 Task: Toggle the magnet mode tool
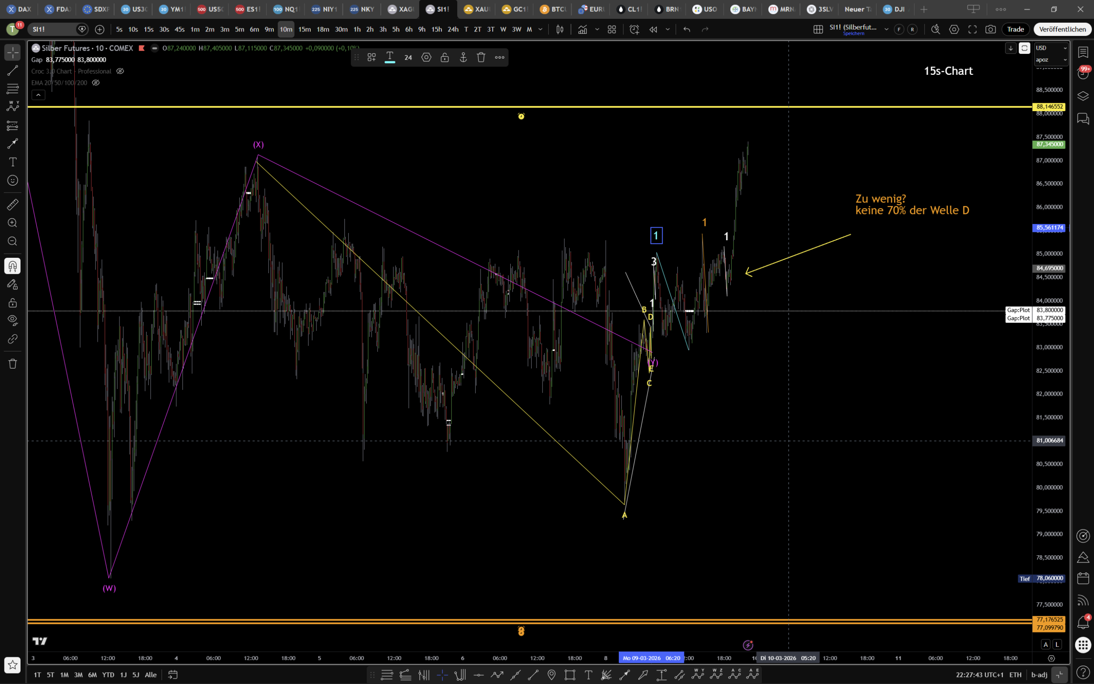tap(12, 266)
